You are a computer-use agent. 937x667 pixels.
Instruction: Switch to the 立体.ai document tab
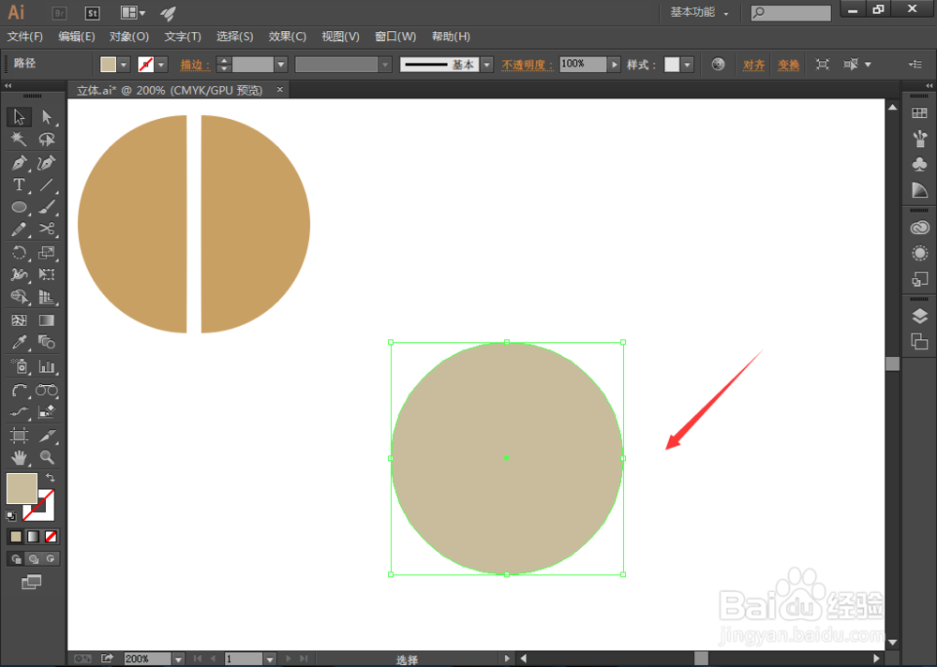click(x=170, y=90)
